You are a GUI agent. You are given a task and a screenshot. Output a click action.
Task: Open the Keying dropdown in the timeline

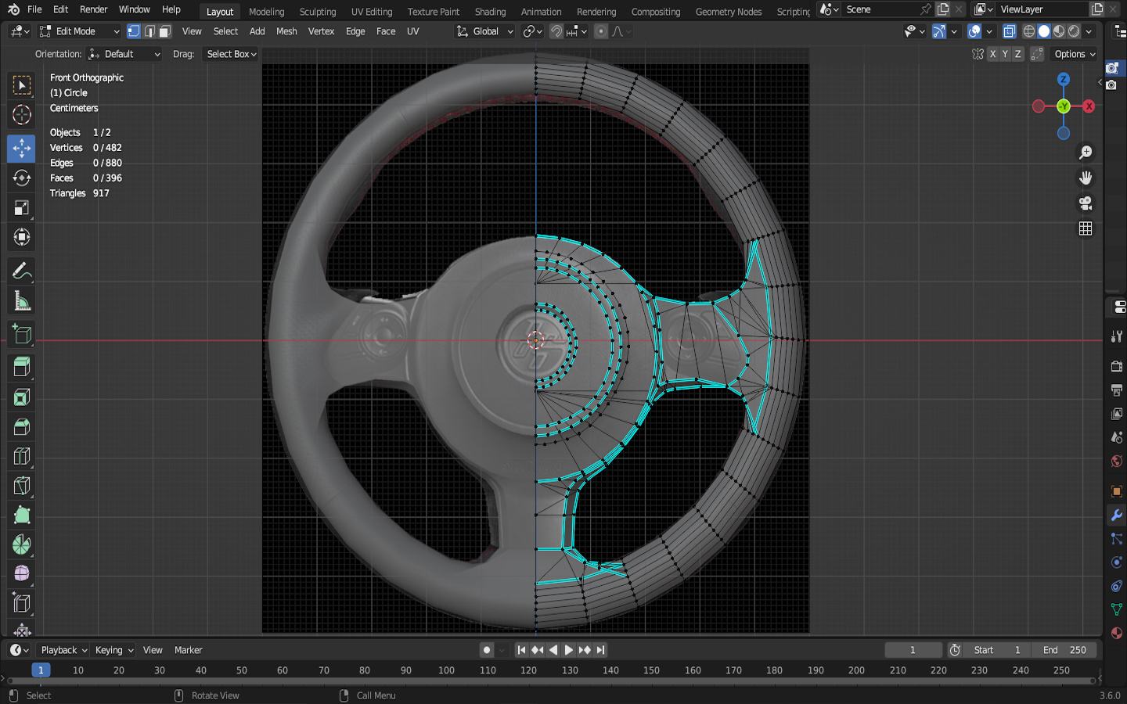tap(113, 650)
